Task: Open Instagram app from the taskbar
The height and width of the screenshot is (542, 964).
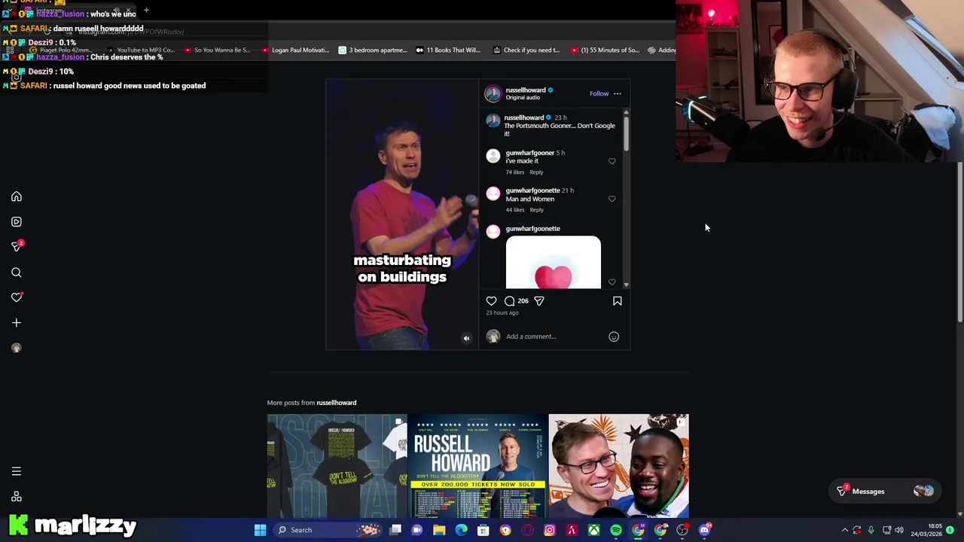Action: coord(550,530)
